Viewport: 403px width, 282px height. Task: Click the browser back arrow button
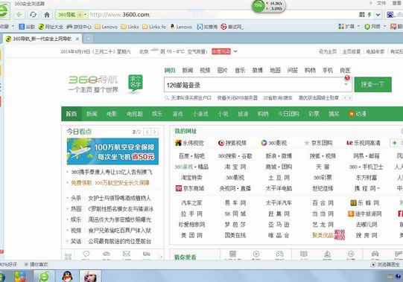(19, 15)
